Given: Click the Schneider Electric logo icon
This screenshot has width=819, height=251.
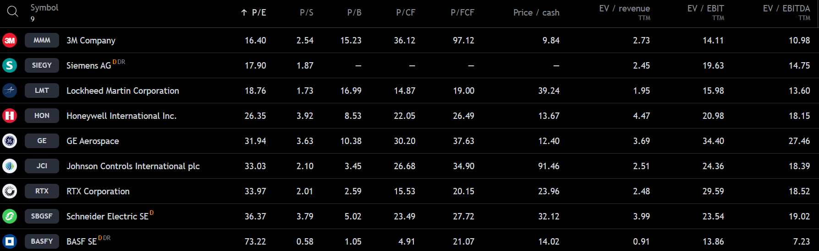Looking at the screenshot, I should [10, 216].
